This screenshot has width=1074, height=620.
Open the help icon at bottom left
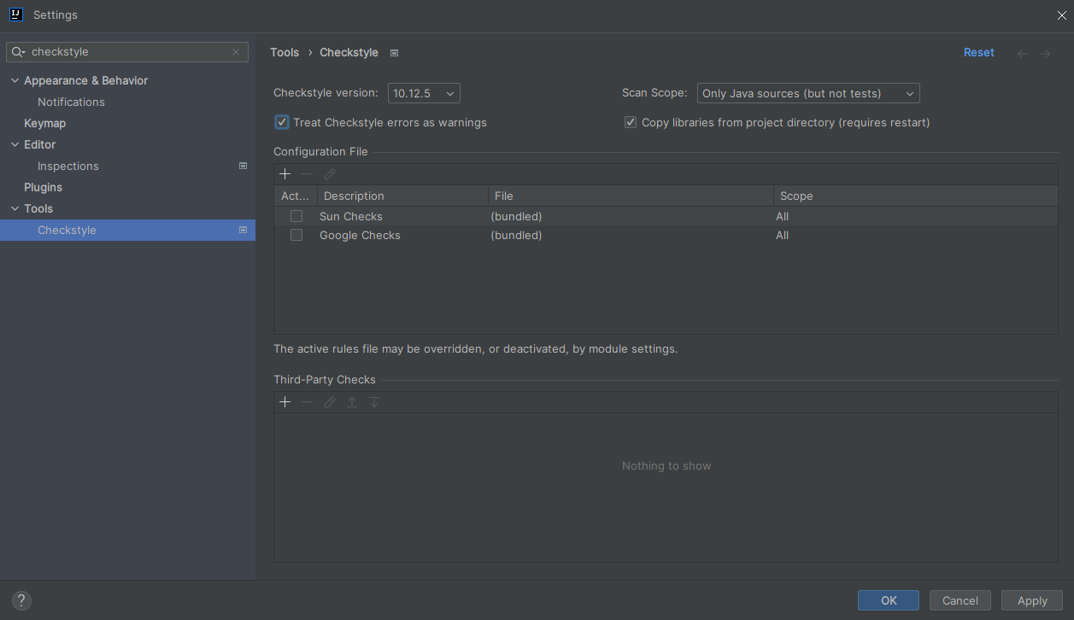point(21,600)
